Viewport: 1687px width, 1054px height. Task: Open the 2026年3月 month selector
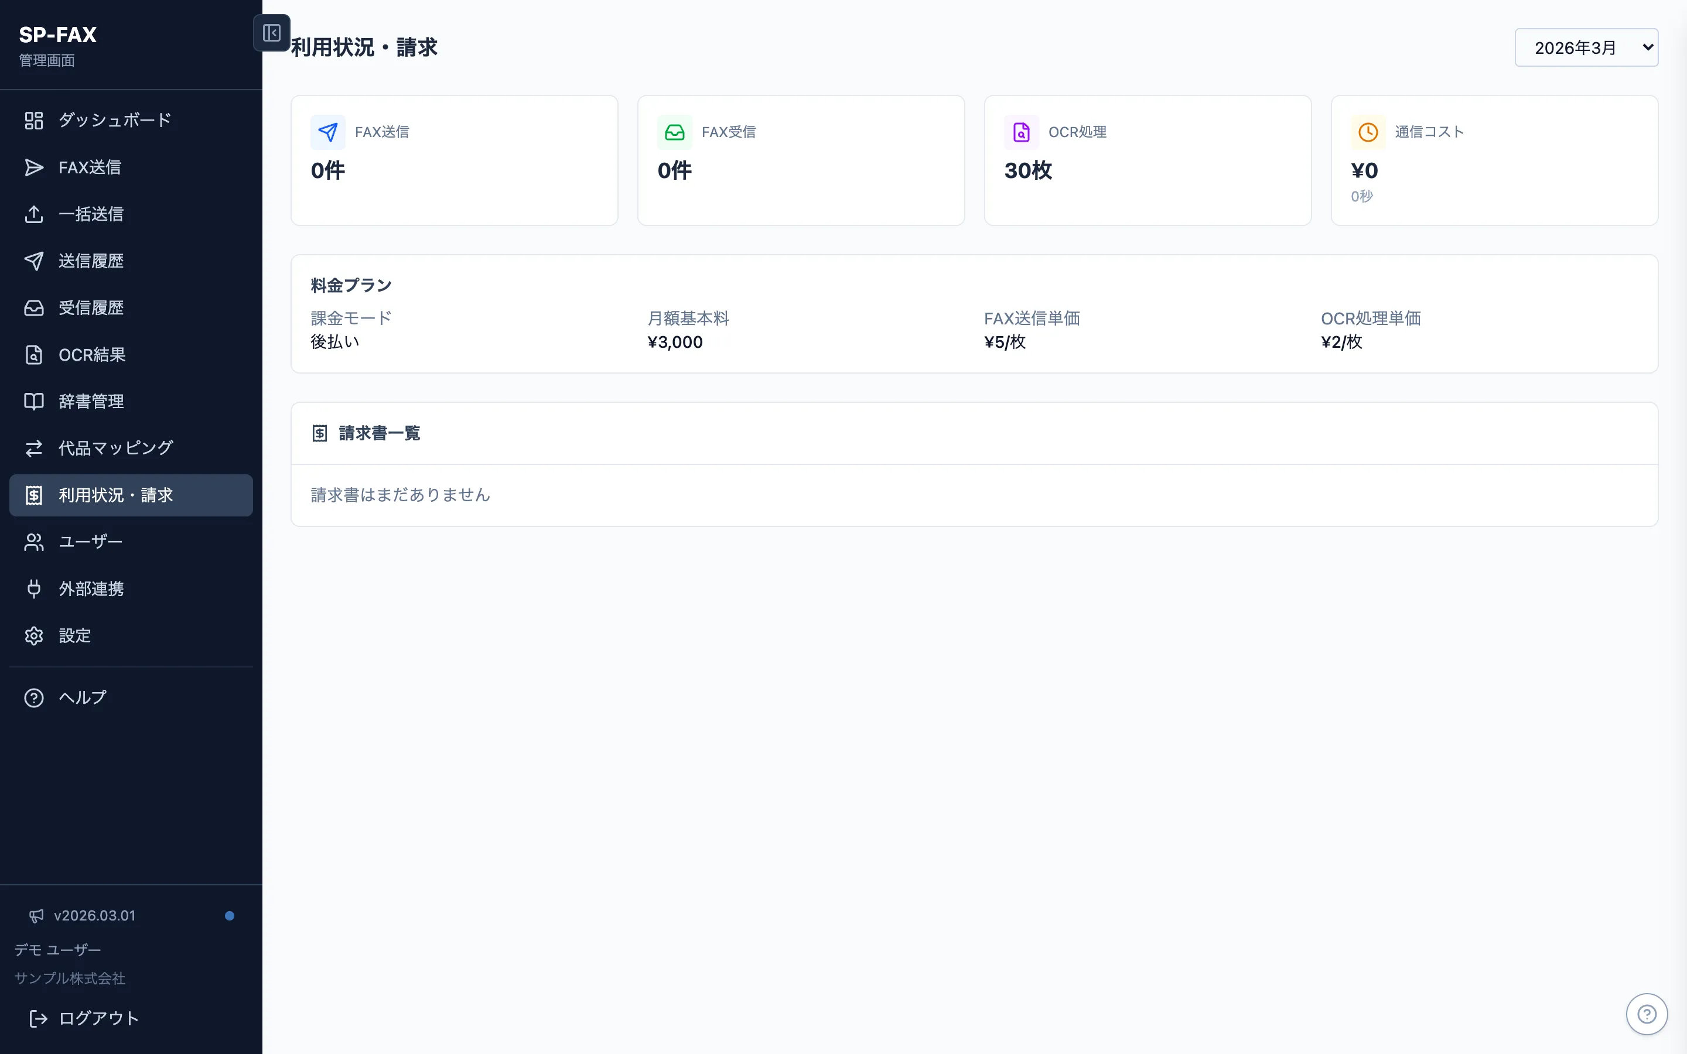click(x=1586, y=46)
